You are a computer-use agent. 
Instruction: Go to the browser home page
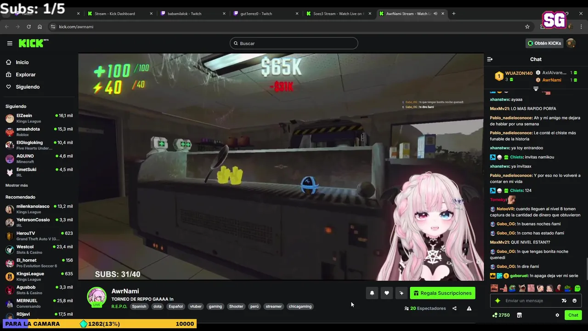click(40, 27)
